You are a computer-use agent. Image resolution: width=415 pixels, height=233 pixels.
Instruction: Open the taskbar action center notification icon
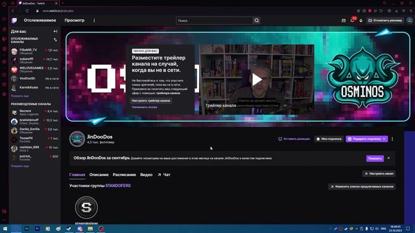(408, 228)
